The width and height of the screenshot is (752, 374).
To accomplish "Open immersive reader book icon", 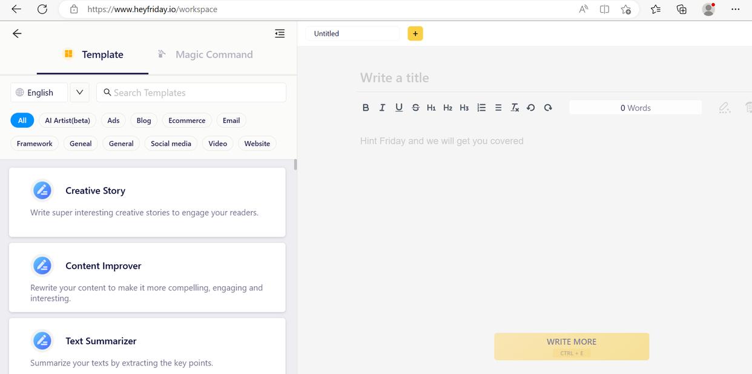I will (604, 9).
